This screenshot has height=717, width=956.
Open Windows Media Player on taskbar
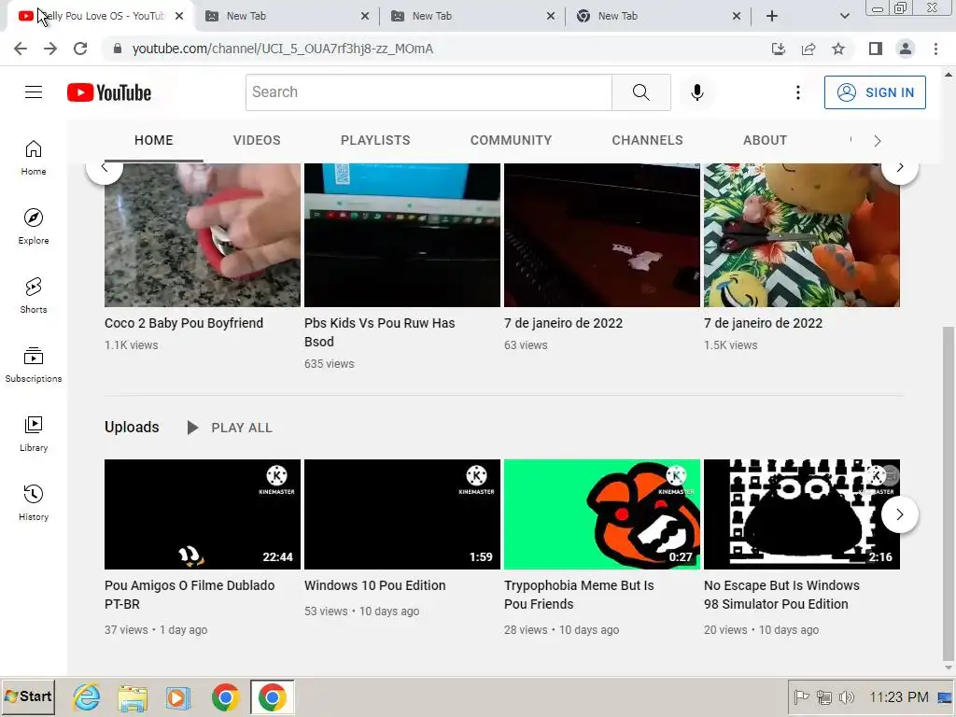(x=178, y=697)
